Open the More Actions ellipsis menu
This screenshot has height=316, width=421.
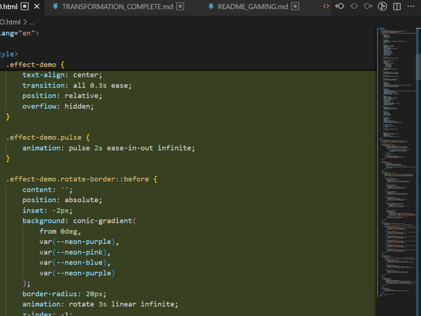pyautogui.click(x=411, y=6)
